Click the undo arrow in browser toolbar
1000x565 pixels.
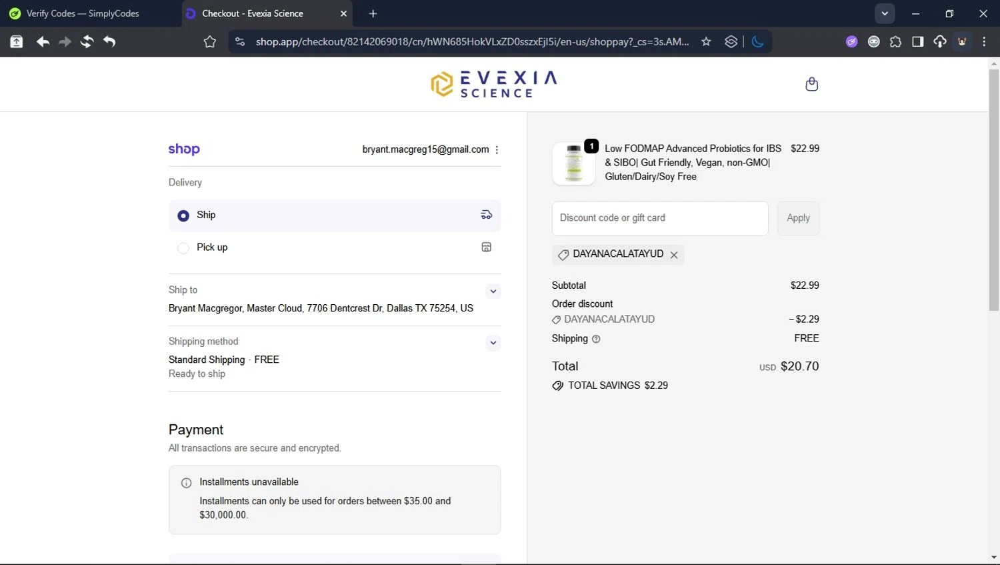tap(109, 42)
